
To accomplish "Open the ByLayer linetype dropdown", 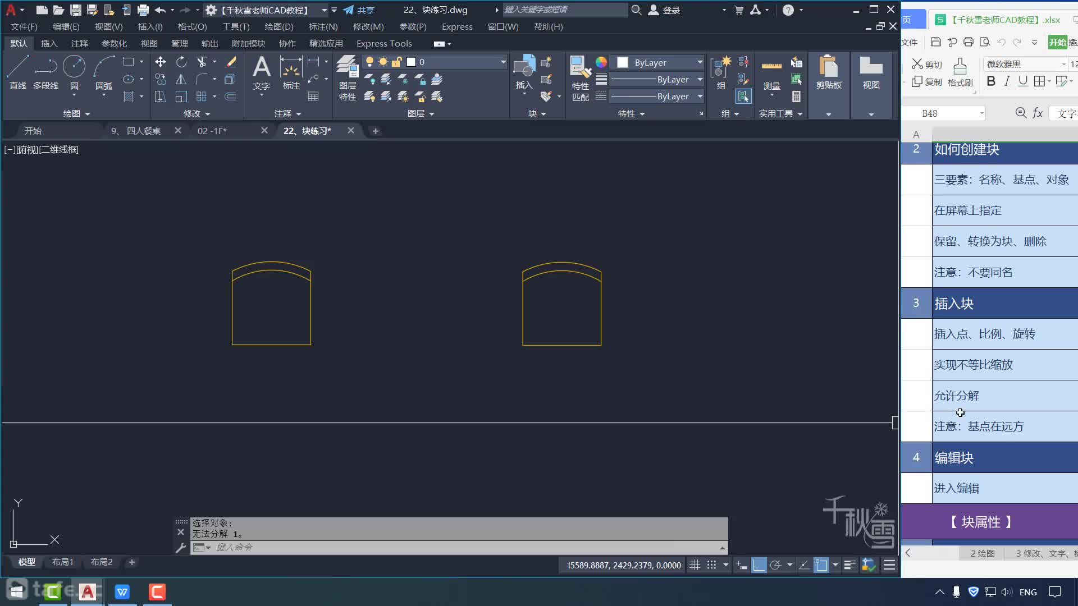I will pos(657,96).
